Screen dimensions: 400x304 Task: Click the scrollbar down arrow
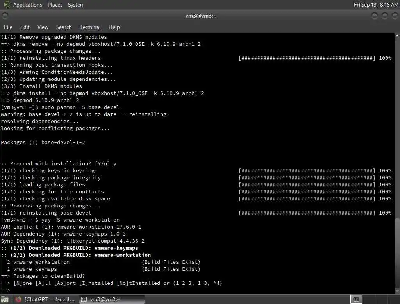[397, 291]
